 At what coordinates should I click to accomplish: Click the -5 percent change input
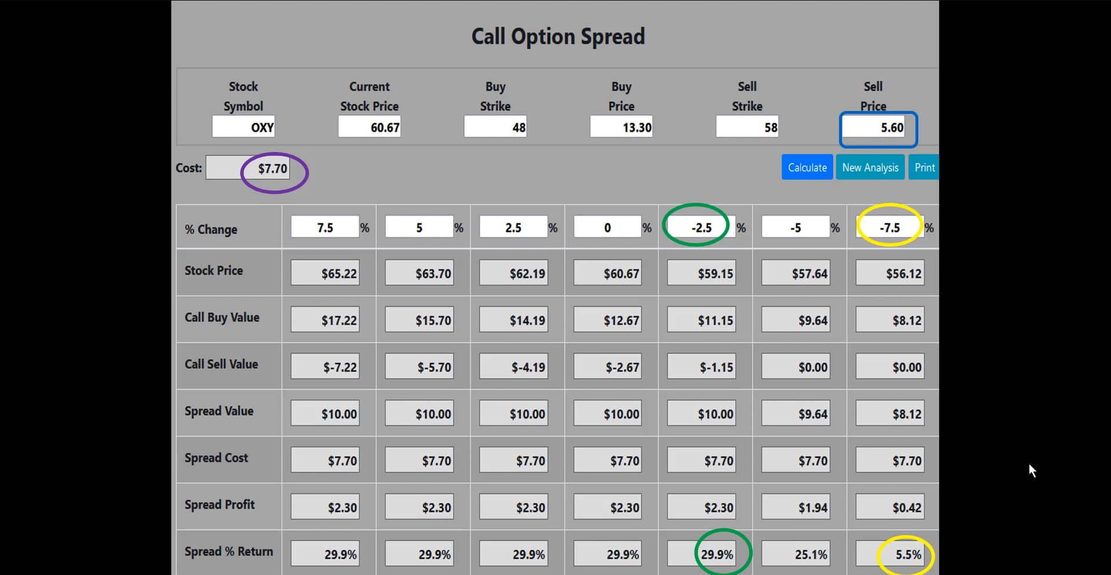(x=796, y=227)
